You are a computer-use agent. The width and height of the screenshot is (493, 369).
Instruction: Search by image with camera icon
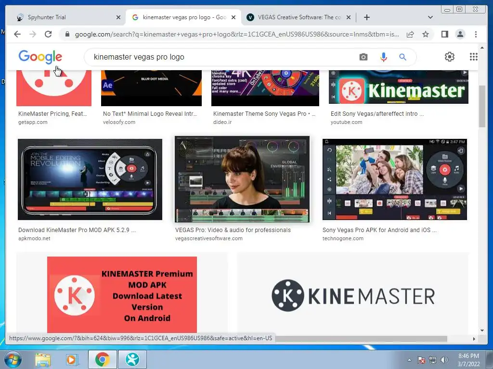point(363,57)
